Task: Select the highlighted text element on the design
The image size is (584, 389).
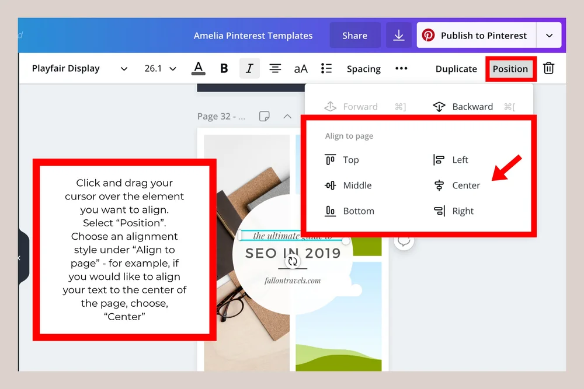Action: point(290,236)
